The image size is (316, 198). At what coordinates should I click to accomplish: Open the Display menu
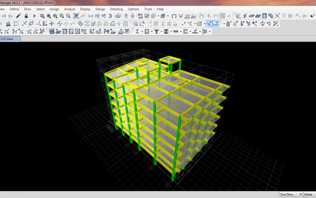tap(85, 9)
